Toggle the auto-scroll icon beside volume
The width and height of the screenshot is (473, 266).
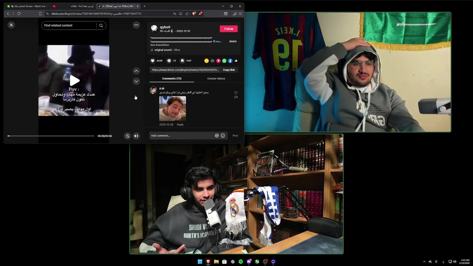(x=127, y=136)
